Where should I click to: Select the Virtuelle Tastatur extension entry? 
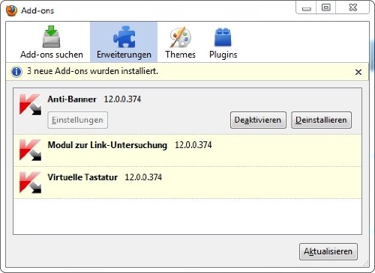[187, 182]
